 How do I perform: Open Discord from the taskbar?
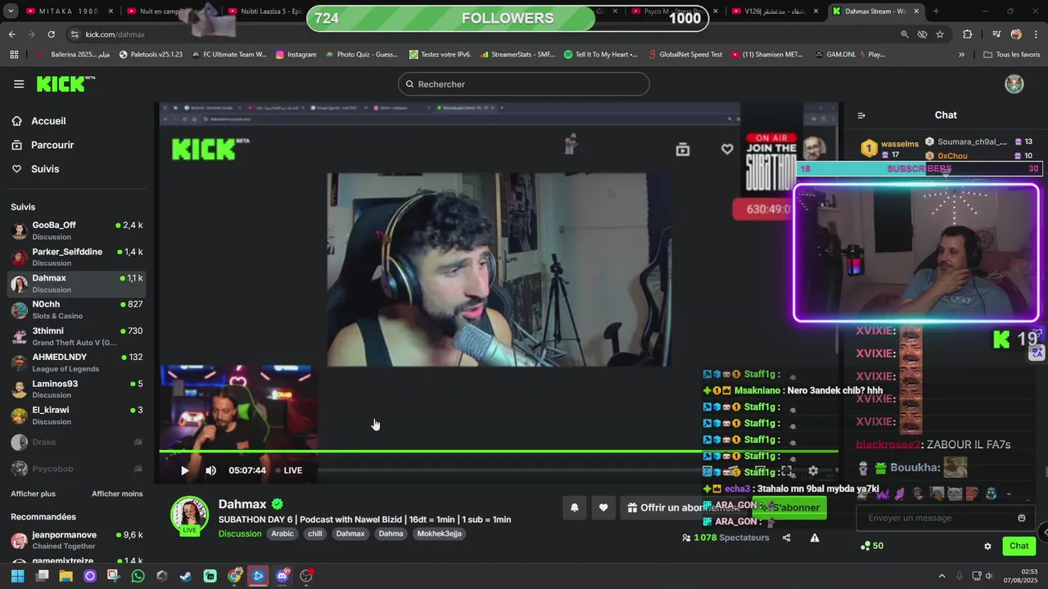click(282, 576)
